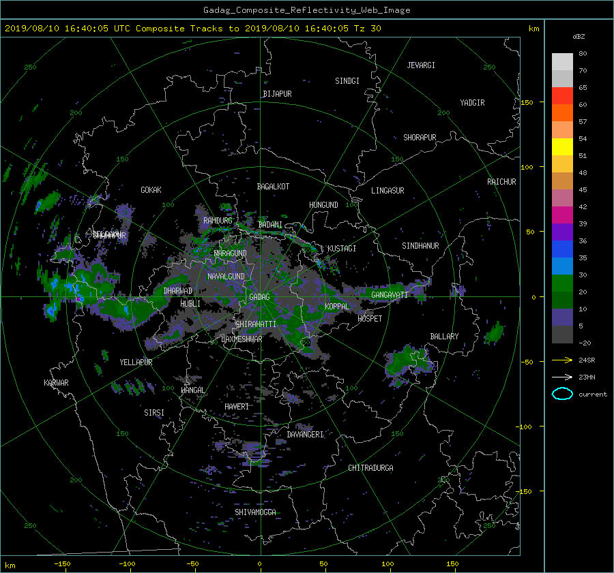Click the CHITRADURGA city label
Image resolution: width=614 pixels, height=573 pixels.
pyautogui.click(x=371, y=468)
